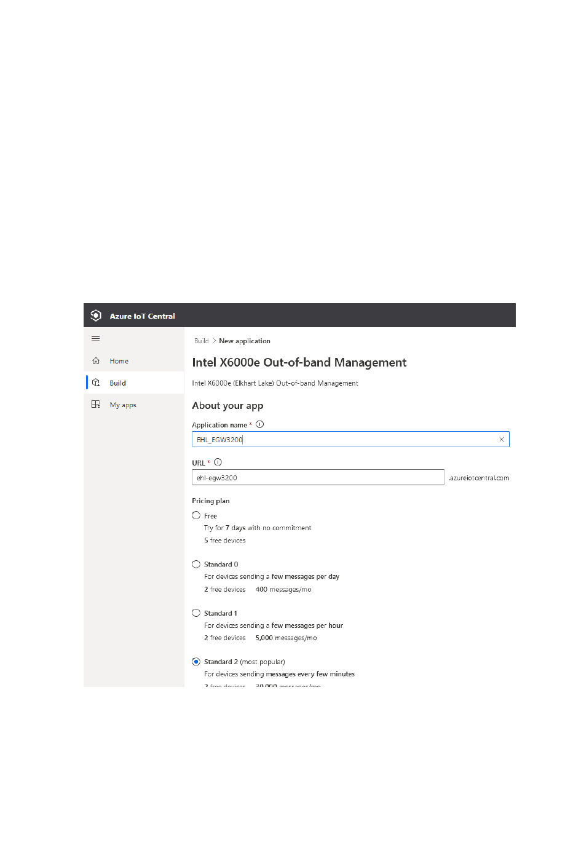Click the My apps grid icon

click(96, 405)
